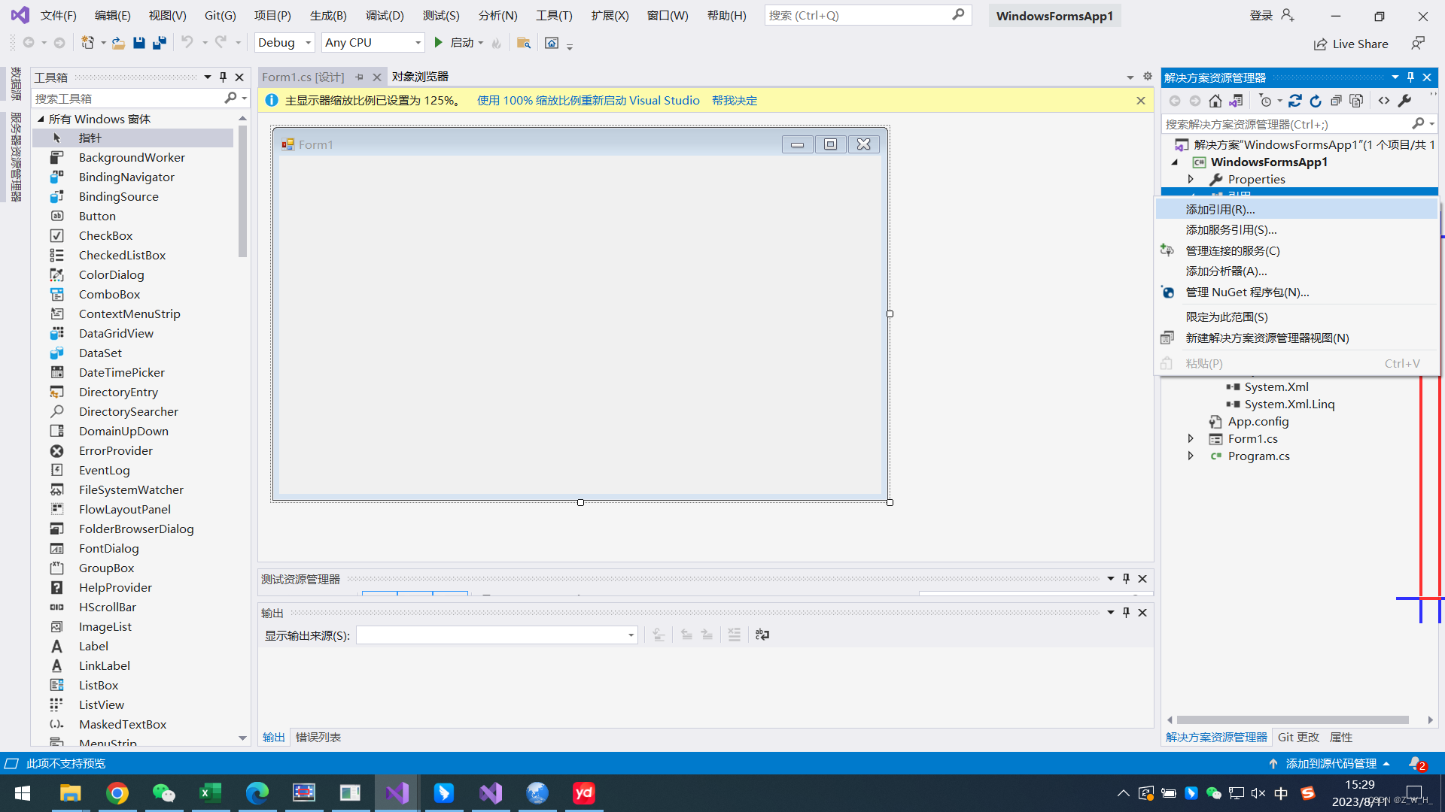Expand the Properties node in Solution Explorer
The image size is (1445, 812).
tap(1191, 179)
